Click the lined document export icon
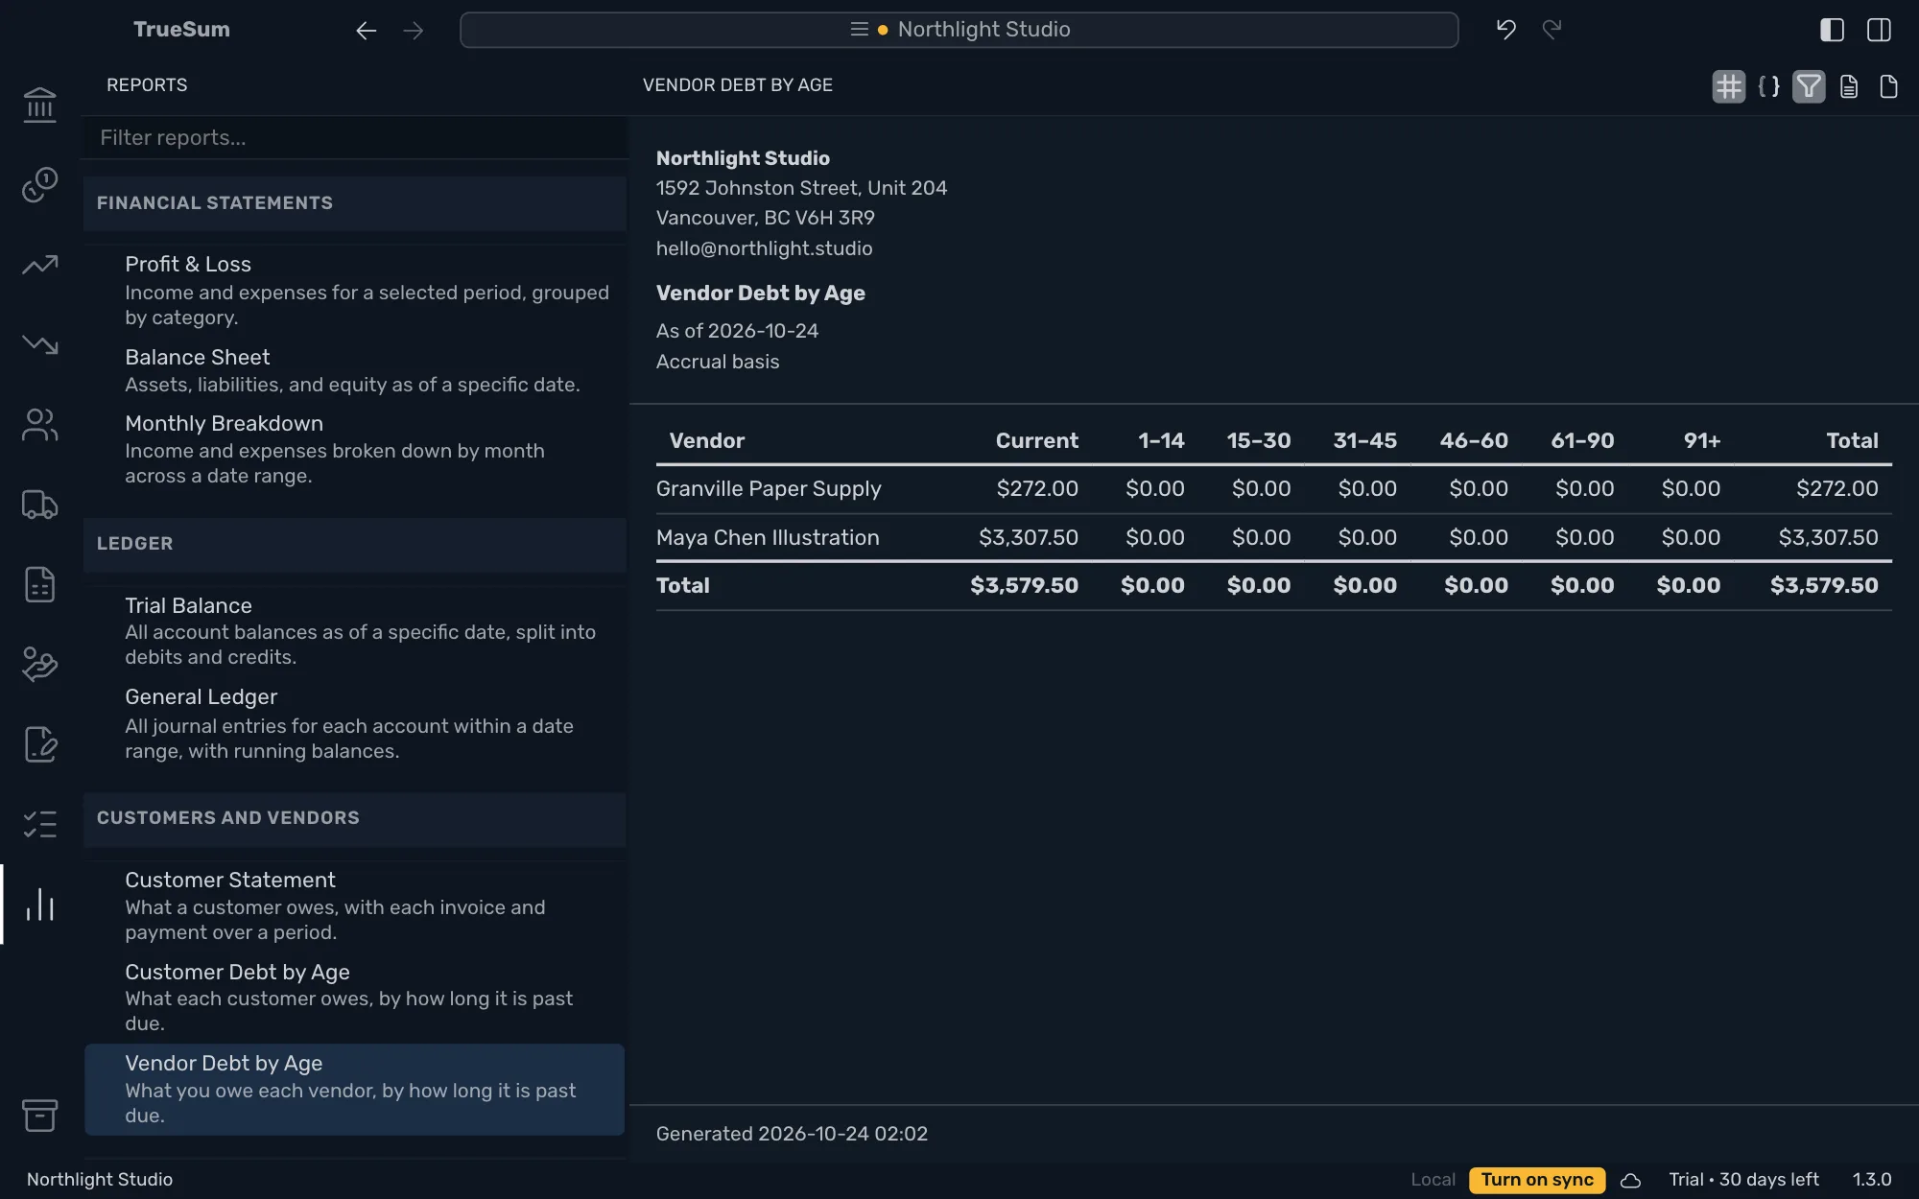The height and width of the screenshot is (1199, 1919). [1849, 86]
